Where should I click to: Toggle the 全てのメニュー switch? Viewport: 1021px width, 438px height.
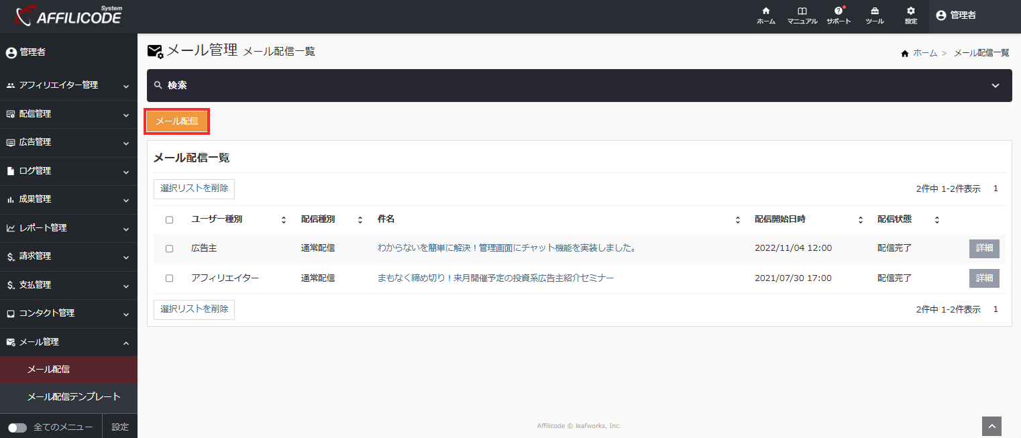point(17,427)
